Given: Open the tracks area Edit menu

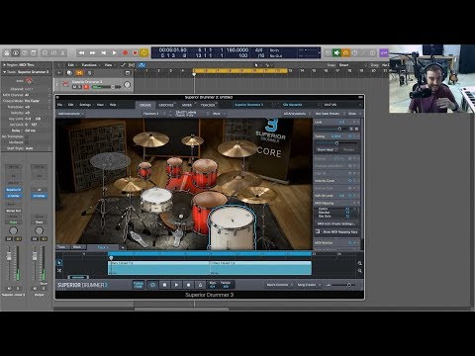Looking at the screenshot, I should [x=71, y=65].
